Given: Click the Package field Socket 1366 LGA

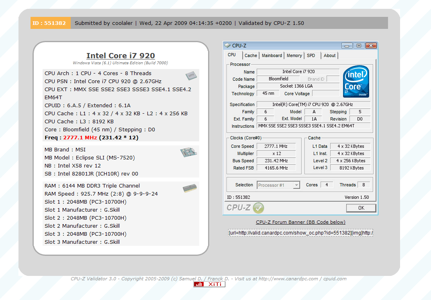Looking at the screenshot, I should click(298, 86).
